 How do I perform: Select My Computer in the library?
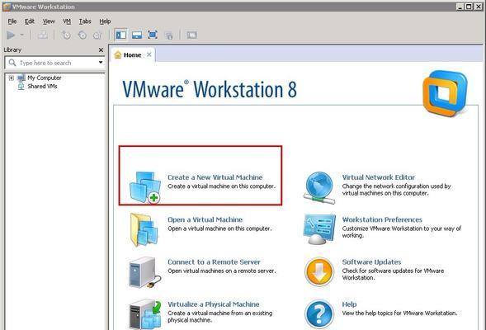tap(45, 78)
